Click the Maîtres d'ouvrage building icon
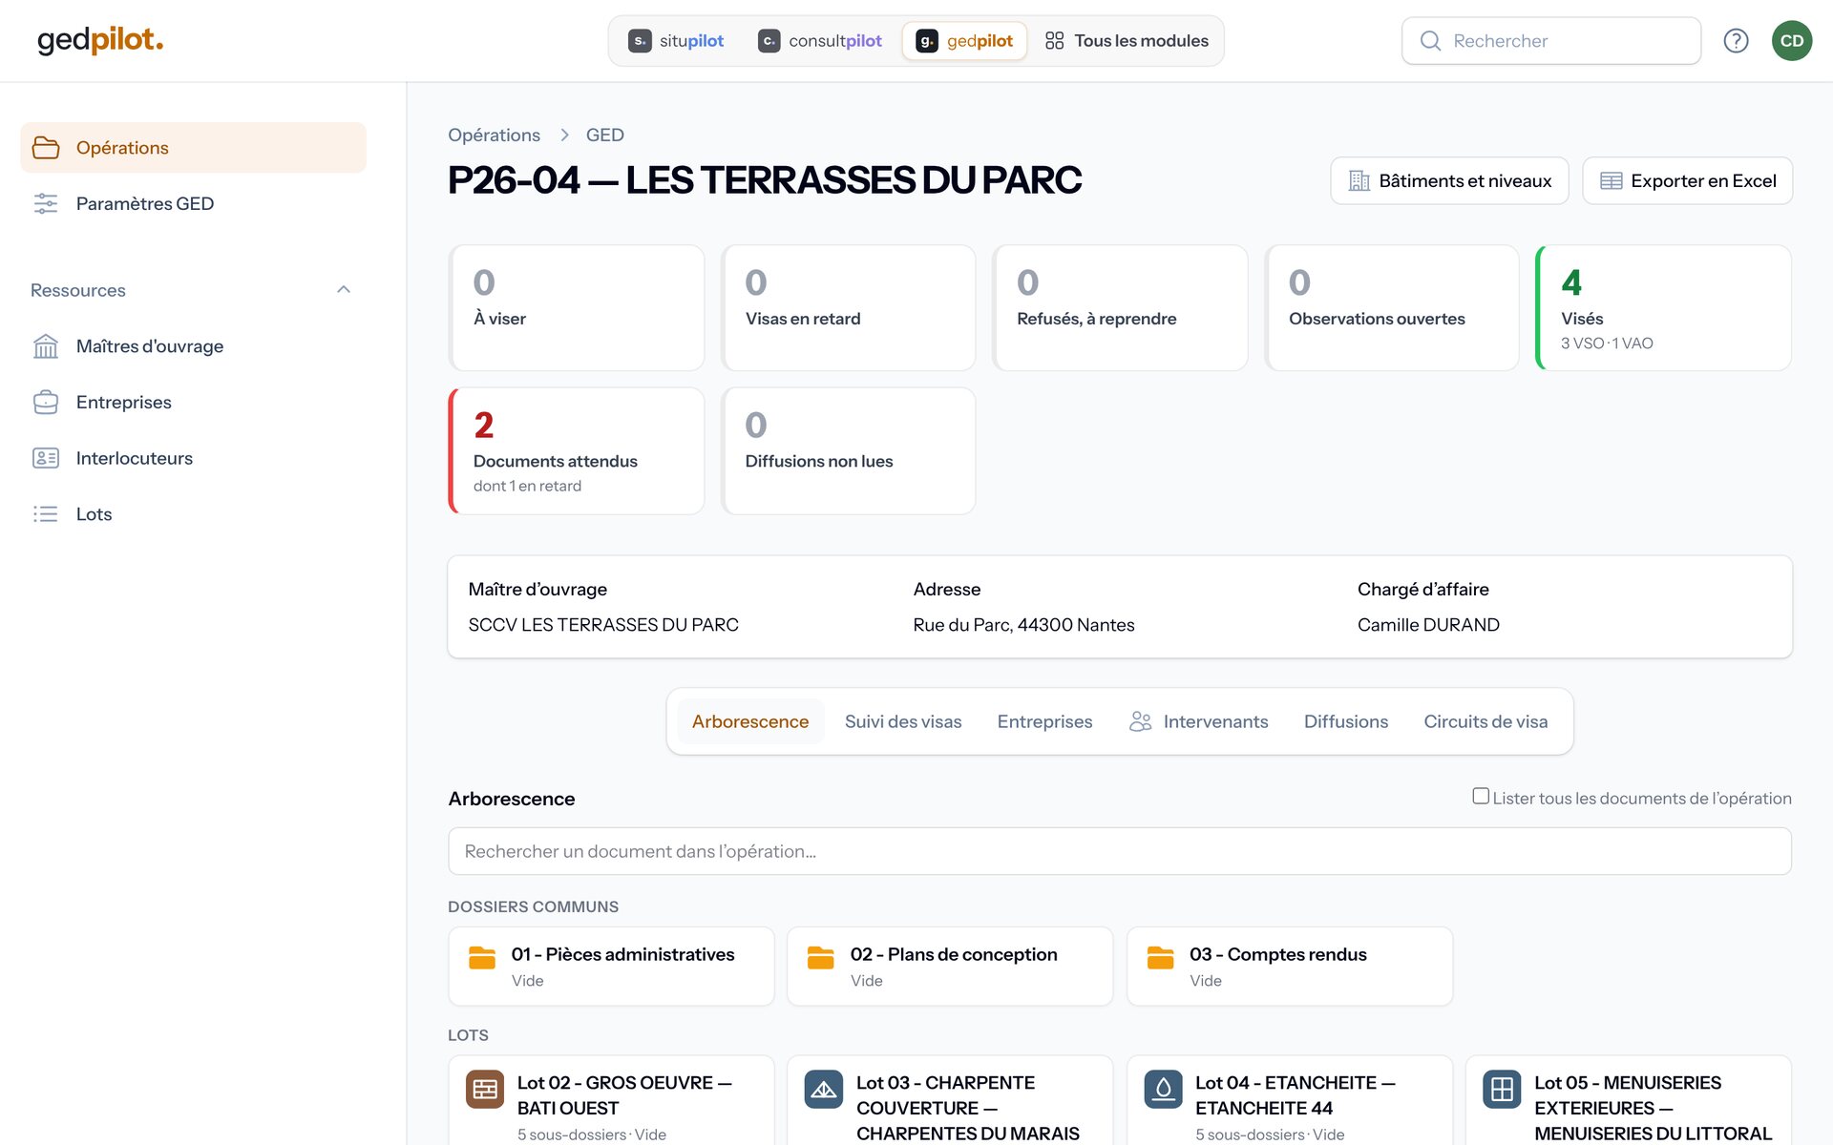This screenshot has height=1145, width=1833. [x=46, y=346]
